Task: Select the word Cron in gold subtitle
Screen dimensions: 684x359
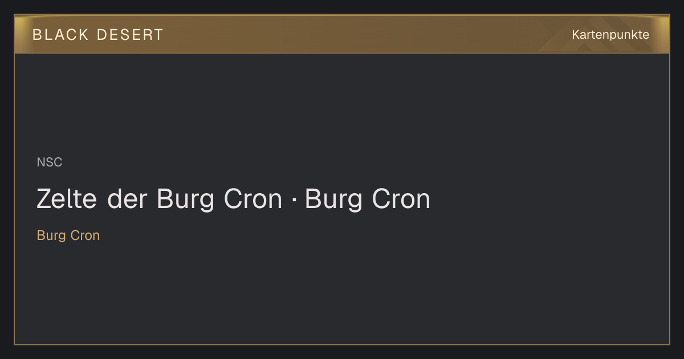Action: coord(84,235)
